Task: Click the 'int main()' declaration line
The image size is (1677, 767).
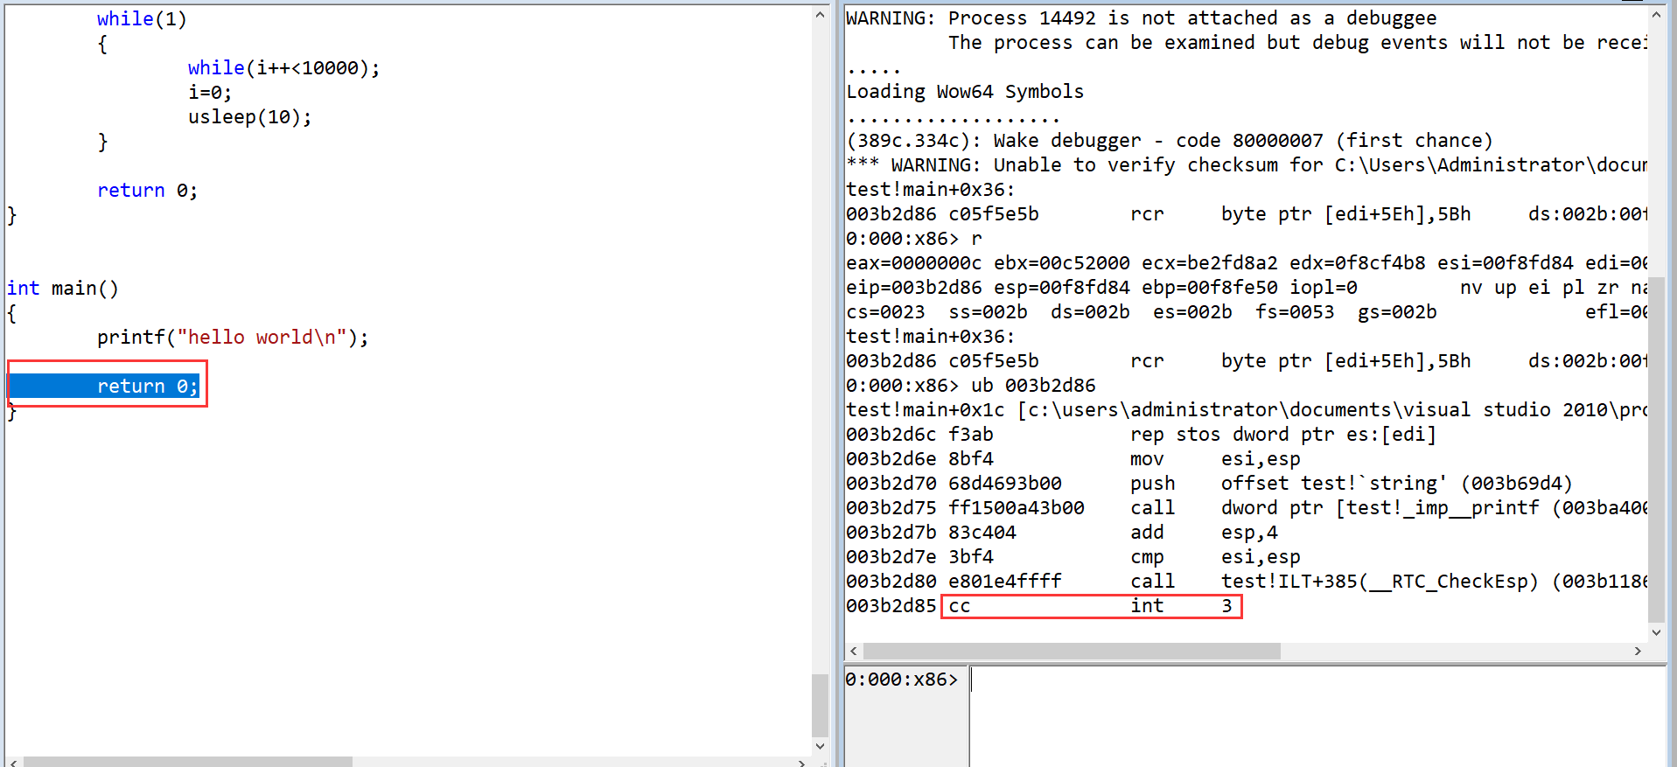Action: click(63, 289)
